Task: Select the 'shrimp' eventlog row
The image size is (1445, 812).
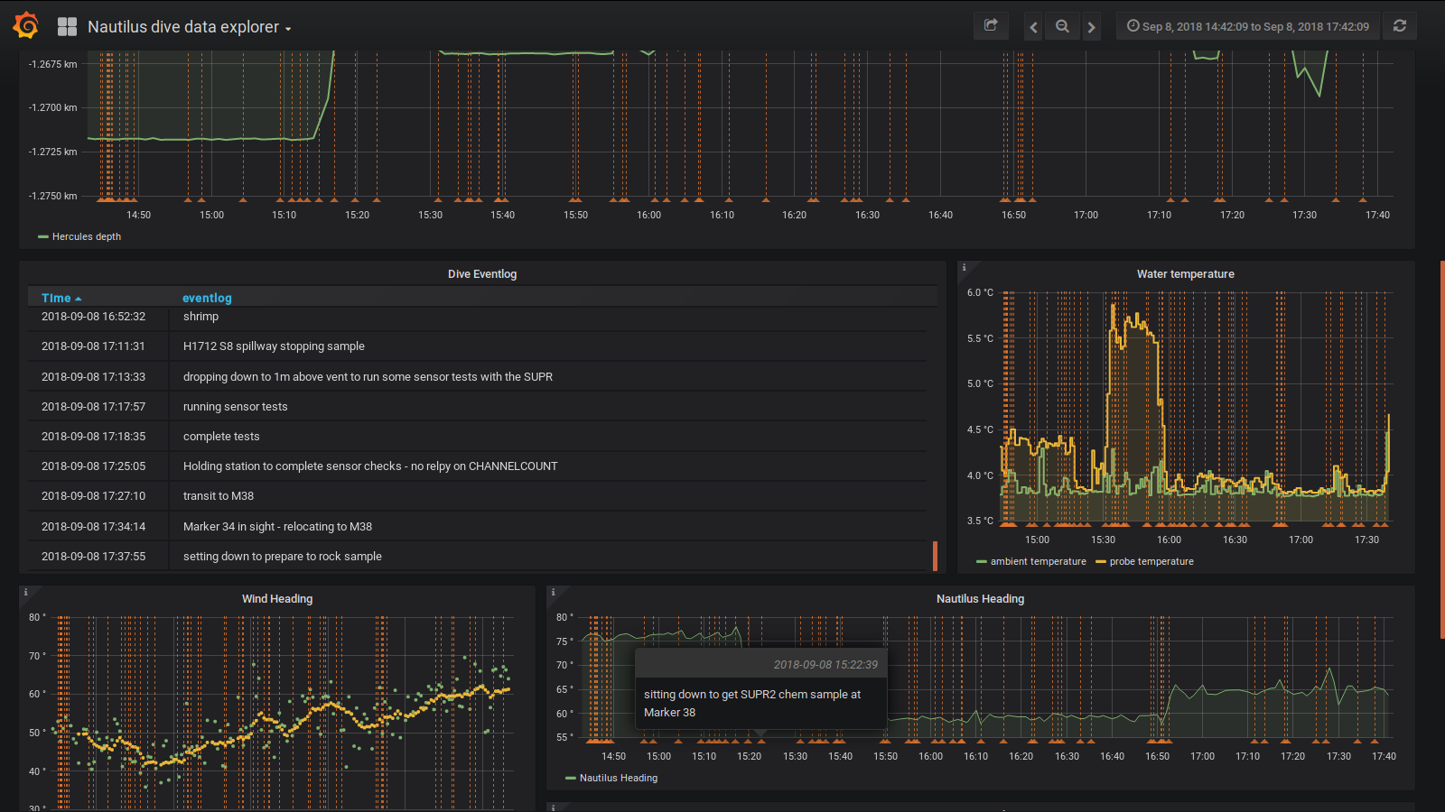Action: 478,317
